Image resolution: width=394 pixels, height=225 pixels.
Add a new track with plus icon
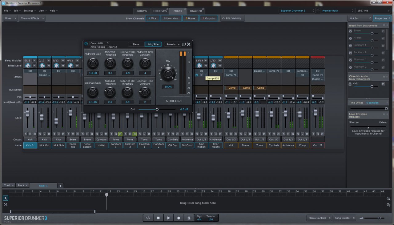point(60,186)
